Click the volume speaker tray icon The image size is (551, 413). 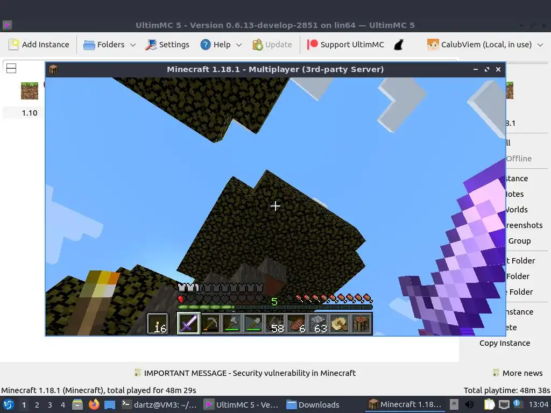[469, 405]
